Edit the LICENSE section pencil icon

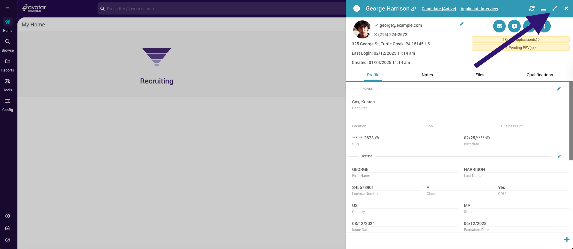point(559,156)
